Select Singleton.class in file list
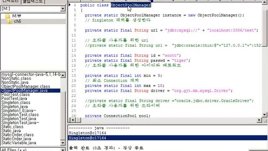The width and height of the screenshot is (268, 151). [16, 102]
